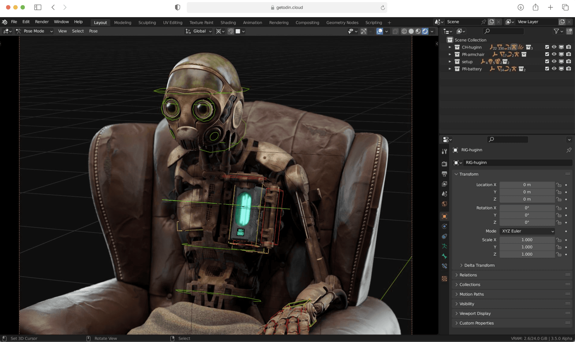The height and width of the screenshot is (342, 575).
Task: Enable Rendered viewport shading sphere
Action: [425, 31]
